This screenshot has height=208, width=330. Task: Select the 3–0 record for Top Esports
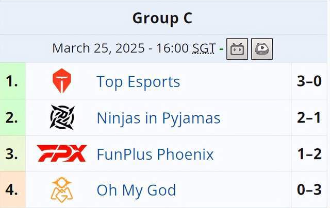[x=309, y=81]
